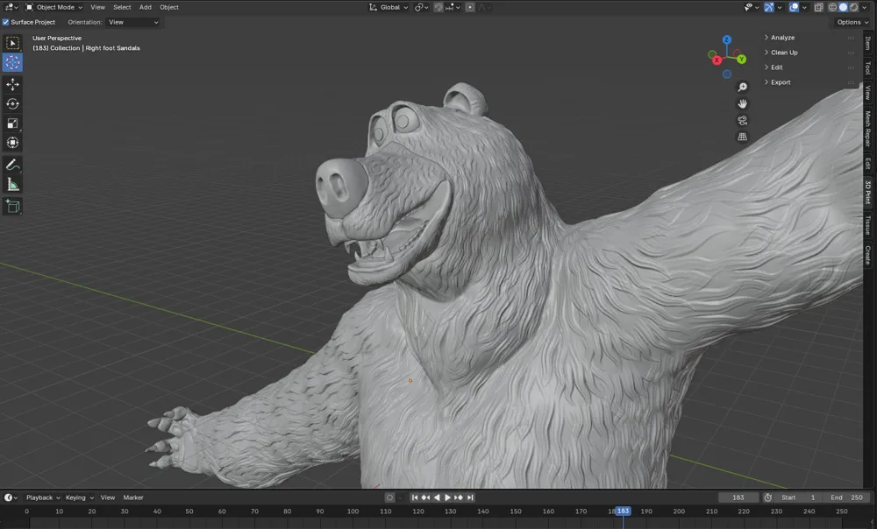Toggle auto keying record button
The height and width of the screenshot is (529, 877).
[x=390, y=497]
